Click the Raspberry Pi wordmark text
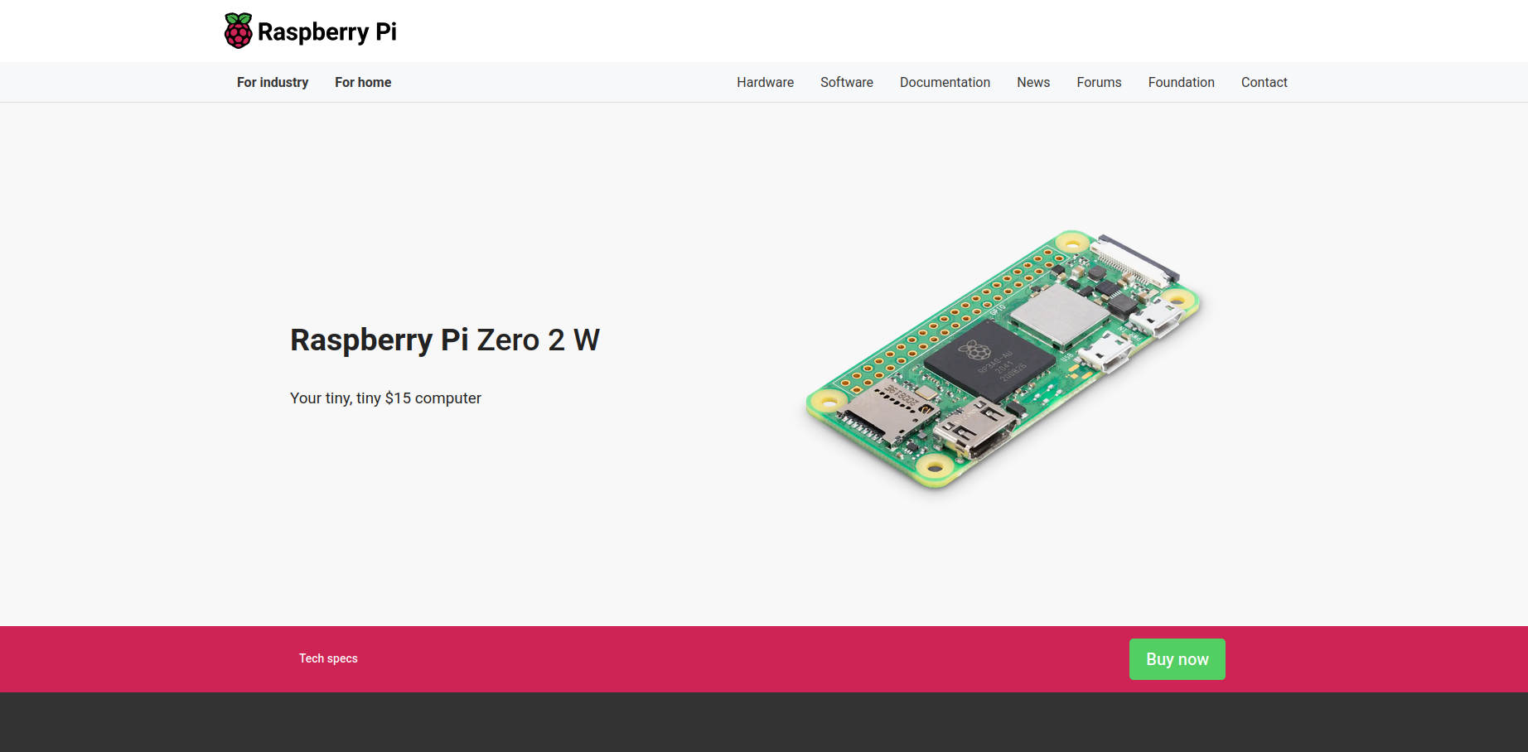Screen dimensions: 1528x752 [x=326, y=32]
